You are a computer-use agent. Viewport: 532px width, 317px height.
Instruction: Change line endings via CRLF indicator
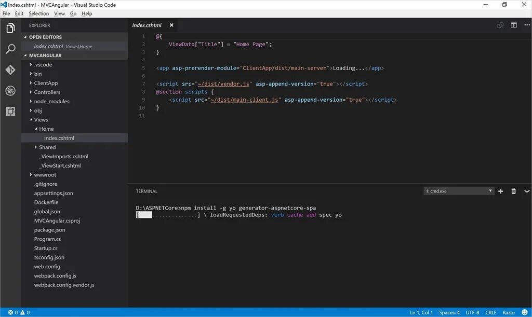click(x=490, y=313)
